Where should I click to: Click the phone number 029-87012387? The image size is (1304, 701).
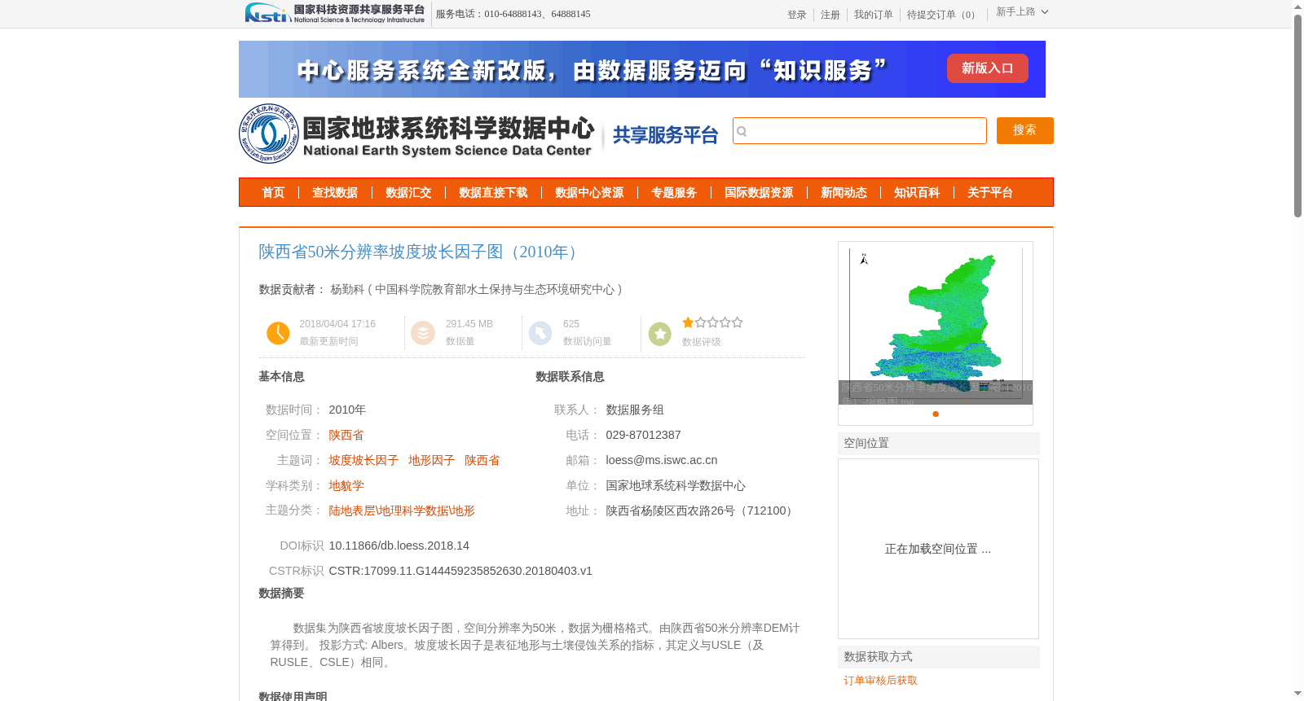643,435
